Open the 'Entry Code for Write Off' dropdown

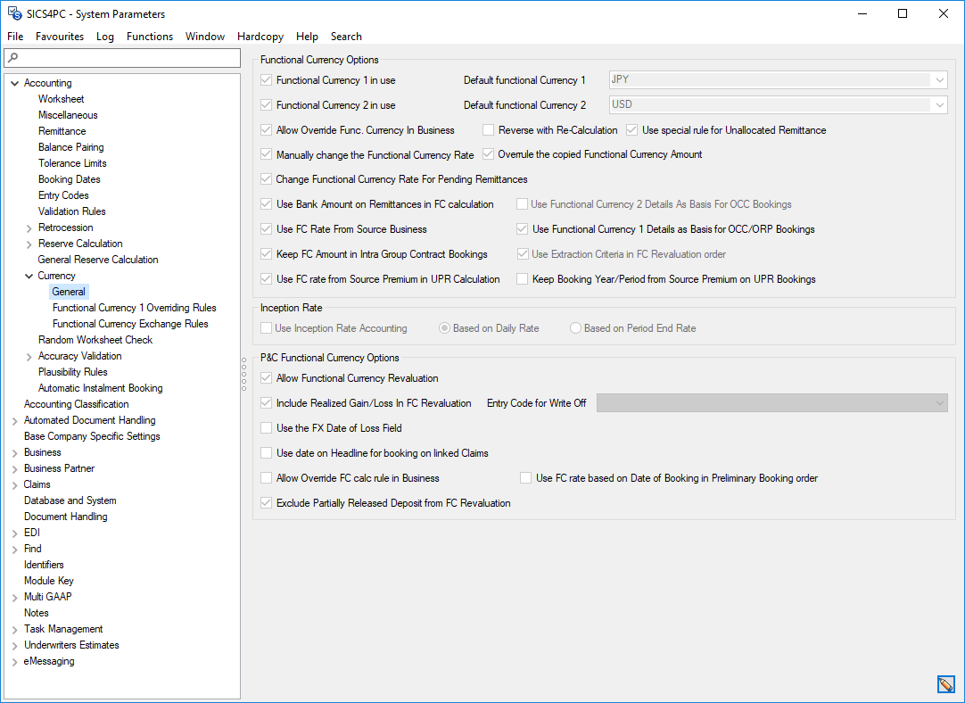pos(939,402)
